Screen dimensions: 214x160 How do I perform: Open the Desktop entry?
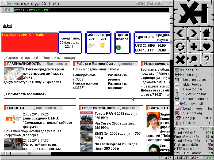tap(193, 123)
